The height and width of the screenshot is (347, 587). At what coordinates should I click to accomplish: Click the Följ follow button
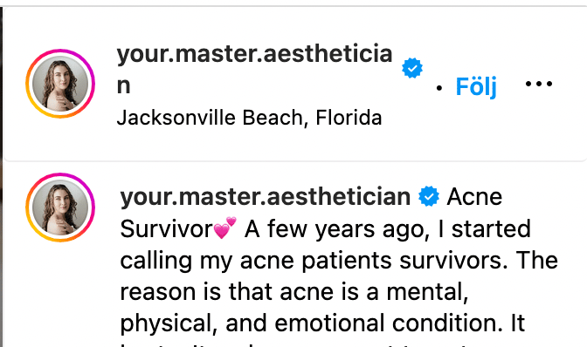pos(476,86)
